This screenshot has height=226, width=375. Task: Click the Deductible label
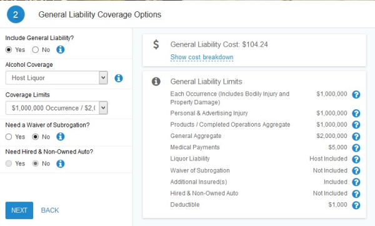pos(185,205)
